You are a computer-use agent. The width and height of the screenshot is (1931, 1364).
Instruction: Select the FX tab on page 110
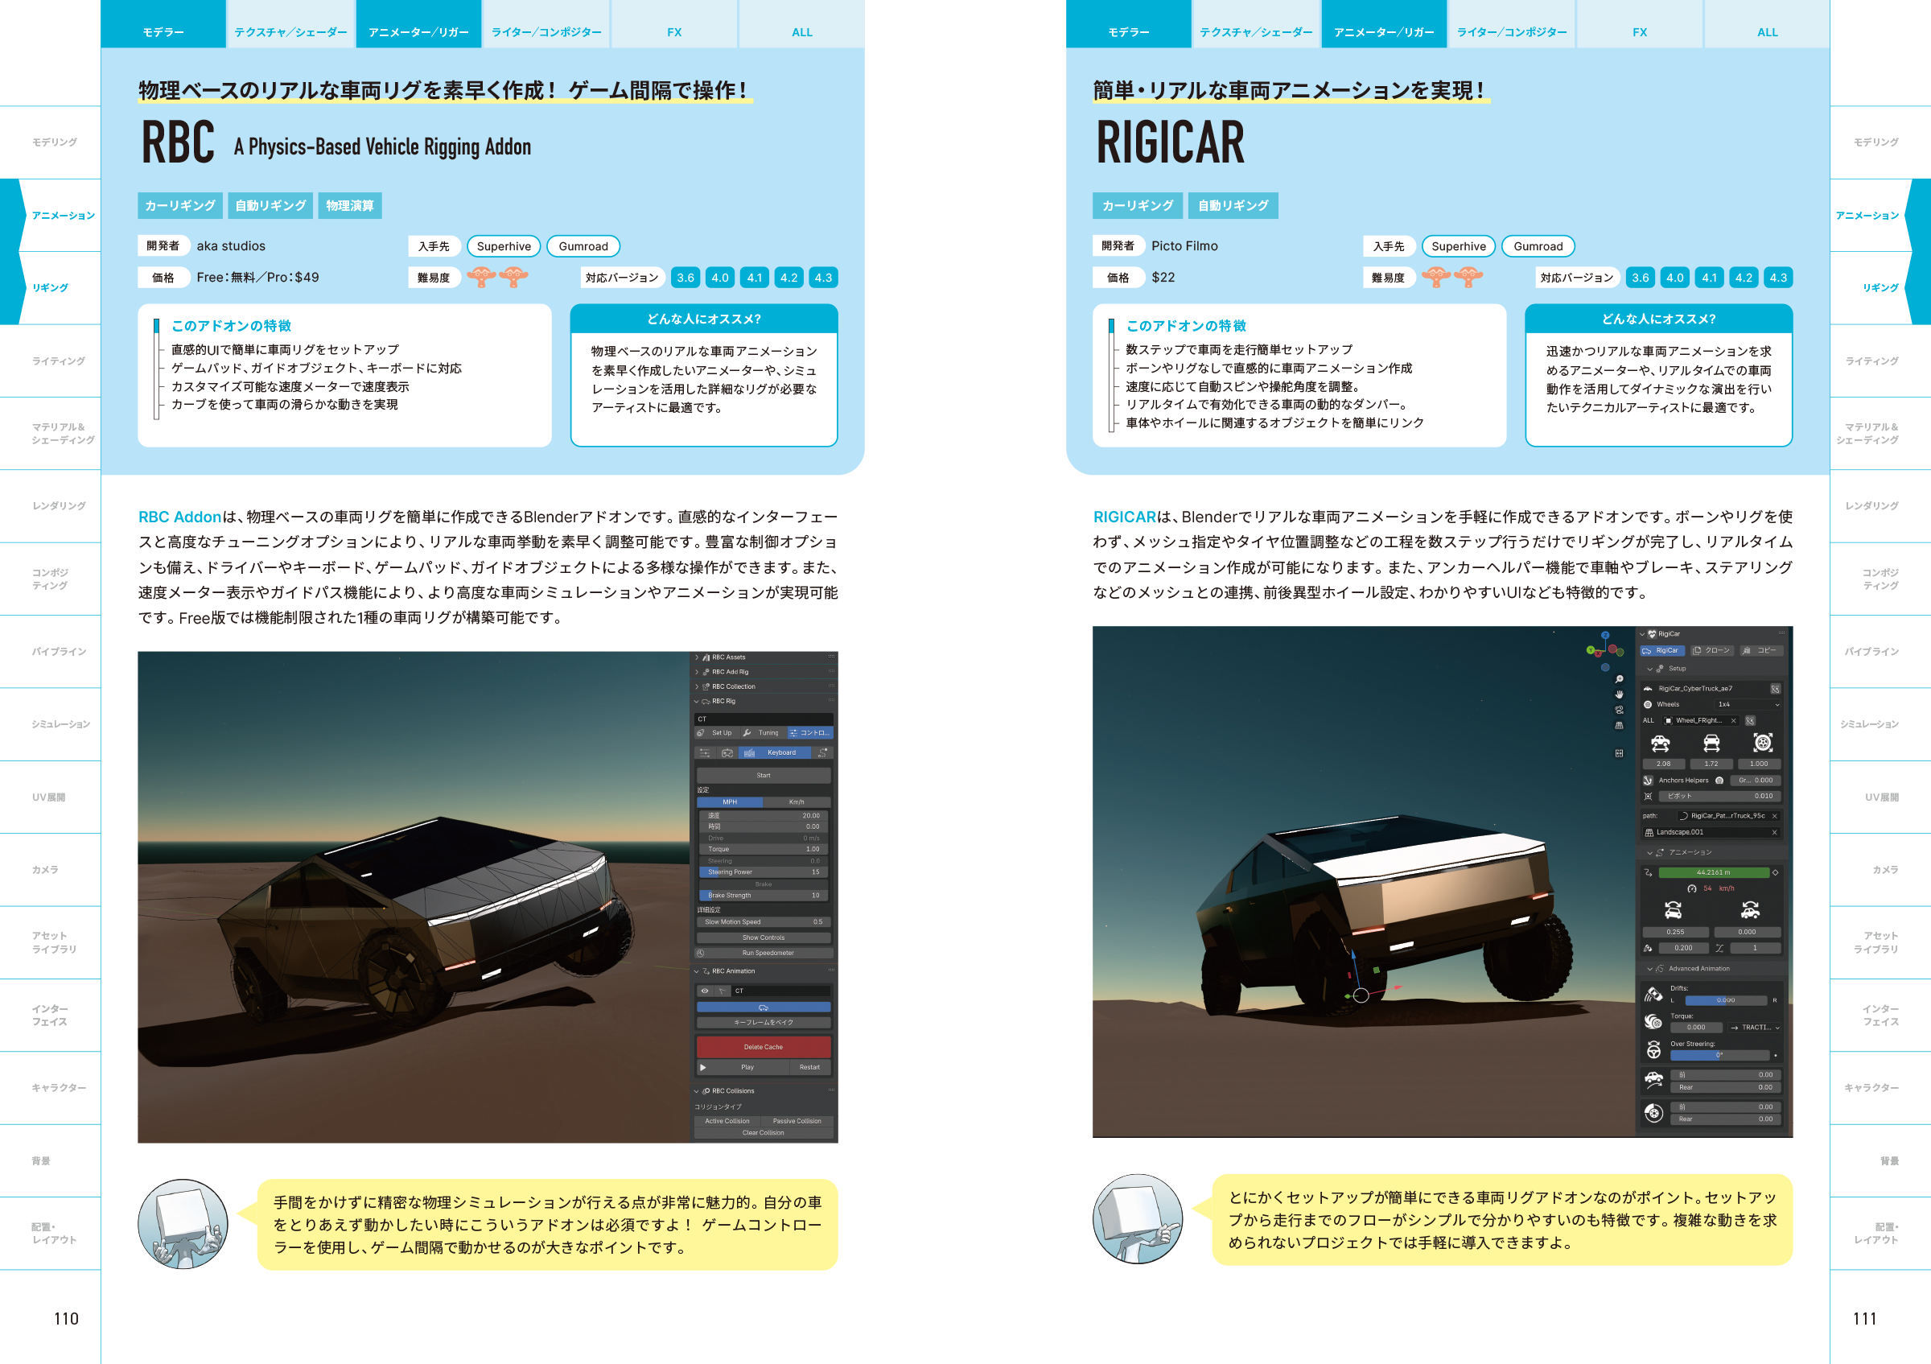tap(674, 24)
